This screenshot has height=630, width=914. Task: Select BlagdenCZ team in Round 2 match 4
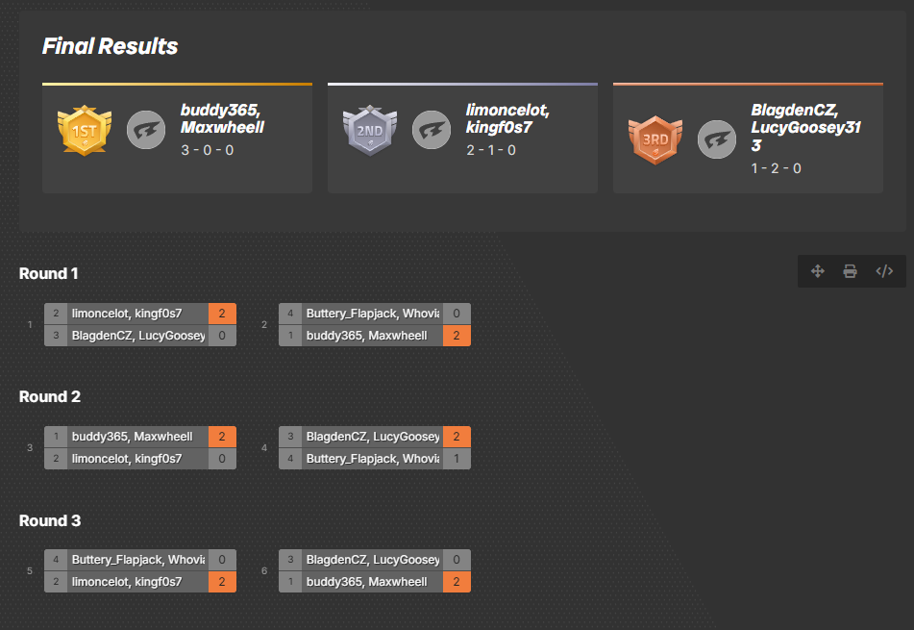pos(372,438)
